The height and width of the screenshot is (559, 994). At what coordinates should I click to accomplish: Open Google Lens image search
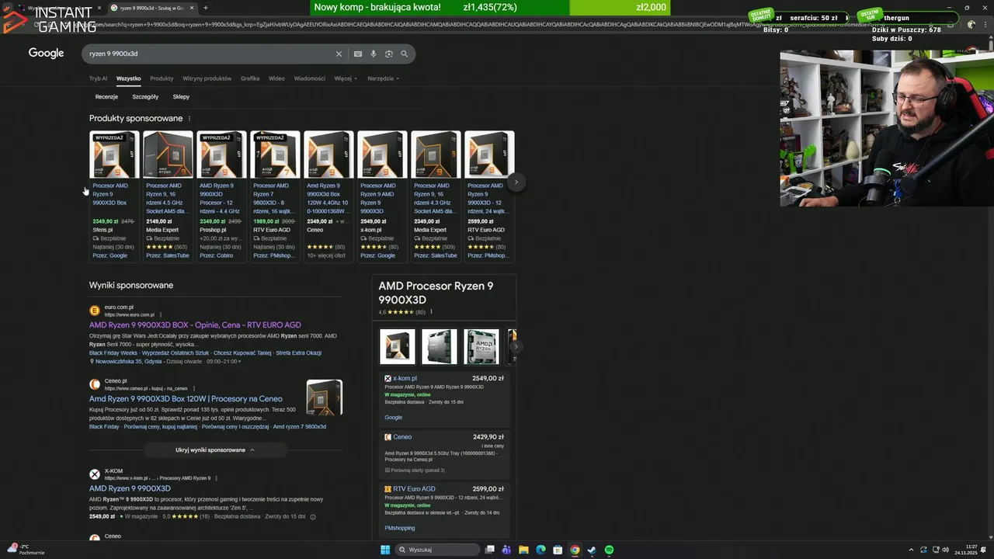389,54
